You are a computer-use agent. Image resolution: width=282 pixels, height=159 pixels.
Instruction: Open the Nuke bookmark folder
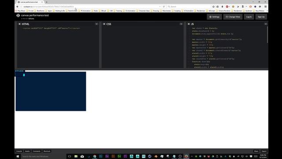point(95,11)
